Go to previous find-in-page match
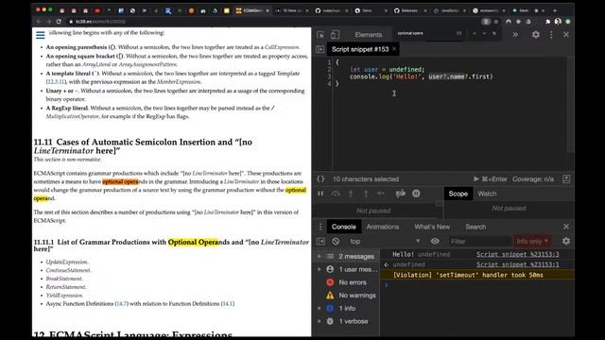 coord(475,34)
